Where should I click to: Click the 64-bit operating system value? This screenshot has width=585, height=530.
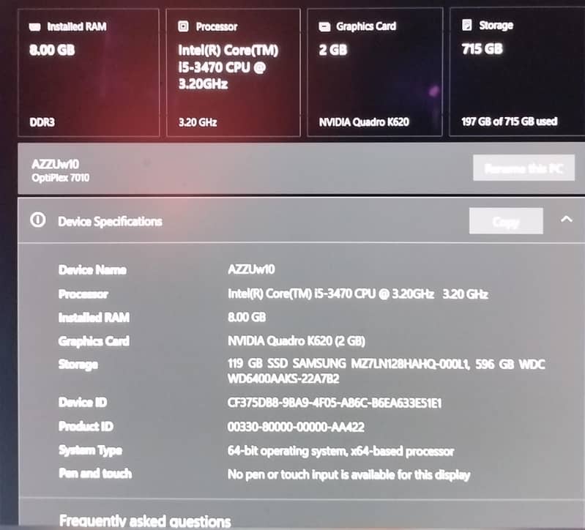(340, 451)
